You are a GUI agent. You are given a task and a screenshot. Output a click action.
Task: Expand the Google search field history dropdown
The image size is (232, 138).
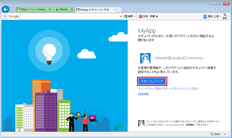pyautogui.click(x=121, y=17)
